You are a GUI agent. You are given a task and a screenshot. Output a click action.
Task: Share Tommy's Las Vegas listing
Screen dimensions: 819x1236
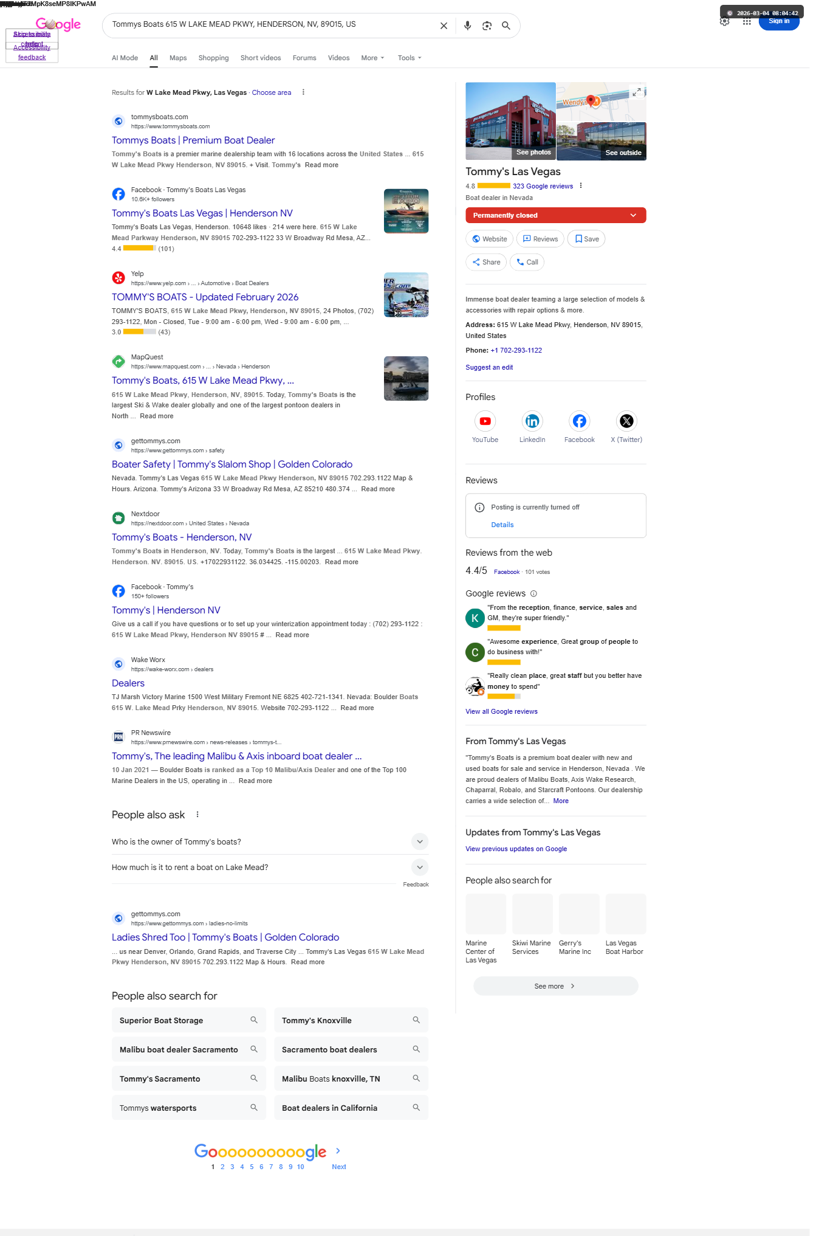(486, 262)
